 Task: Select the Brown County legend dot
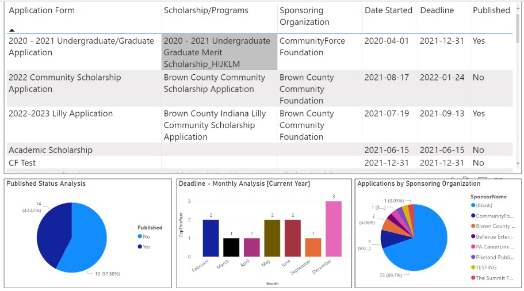pyautogui.click(x=473, y=227)
